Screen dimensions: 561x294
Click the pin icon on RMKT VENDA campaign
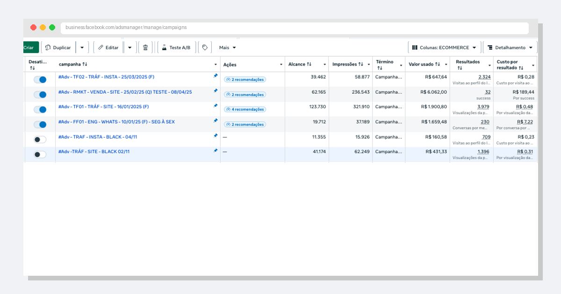coord(216,91)
